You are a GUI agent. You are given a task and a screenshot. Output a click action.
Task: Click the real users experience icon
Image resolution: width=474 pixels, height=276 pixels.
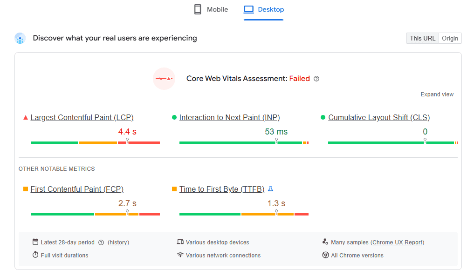[20, 38]
